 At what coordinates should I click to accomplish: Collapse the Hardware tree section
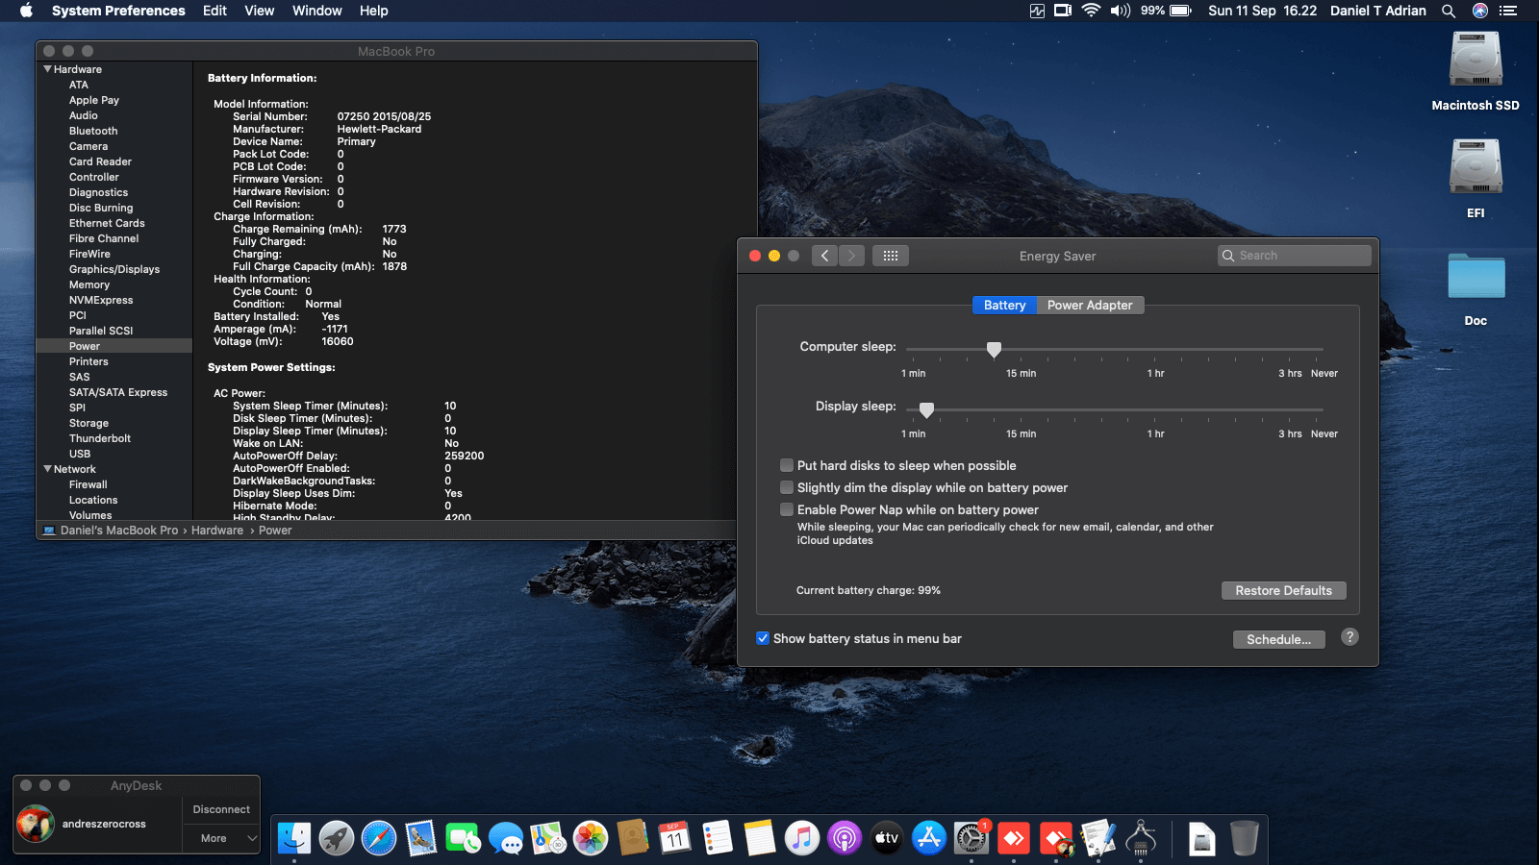point(47,69)
